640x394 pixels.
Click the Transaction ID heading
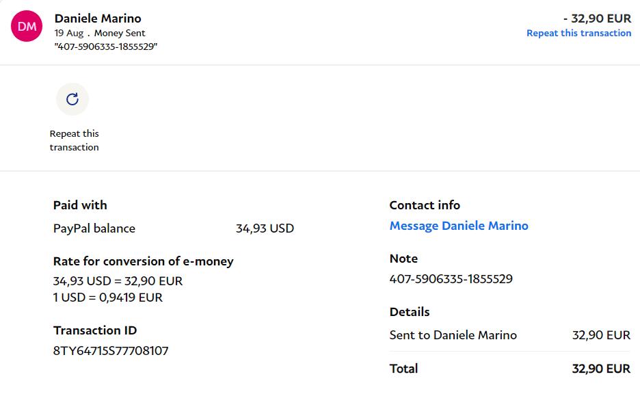click(x=95, y=330)
